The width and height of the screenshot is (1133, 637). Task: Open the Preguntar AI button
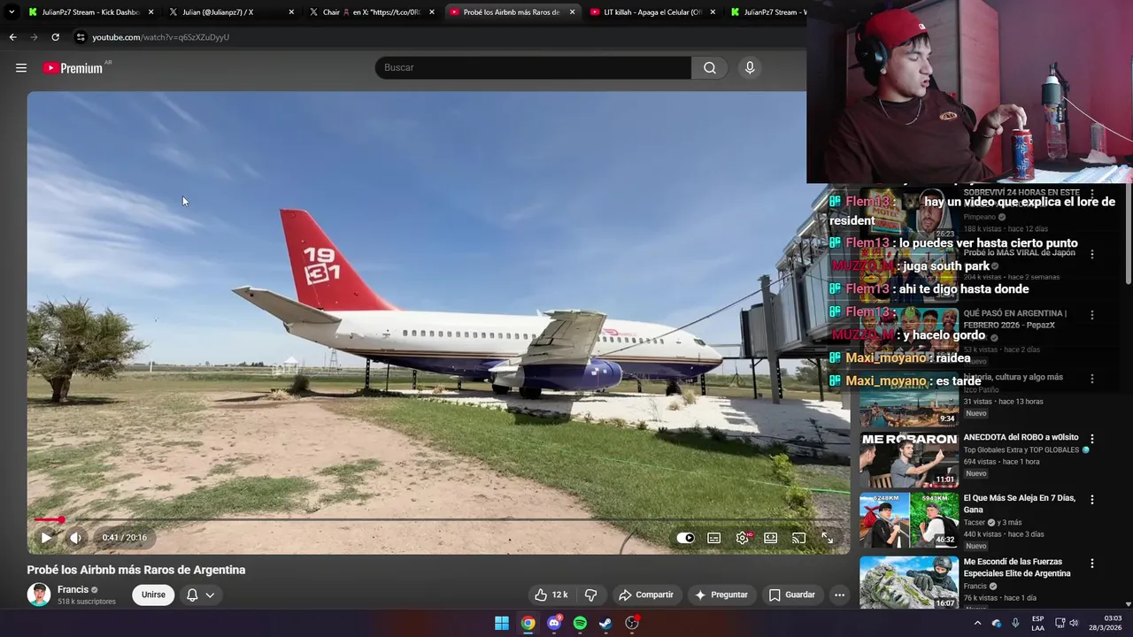click(x=721, y=595)
